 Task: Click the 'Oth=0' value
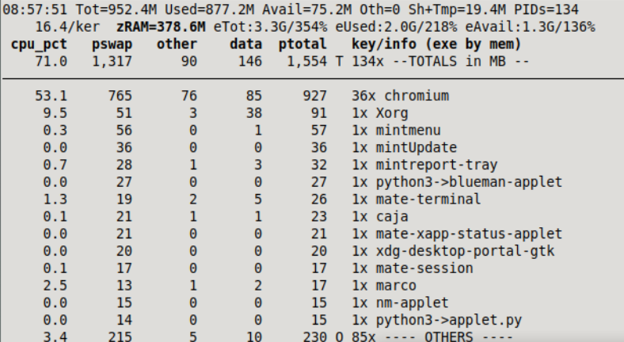[379, 9]
